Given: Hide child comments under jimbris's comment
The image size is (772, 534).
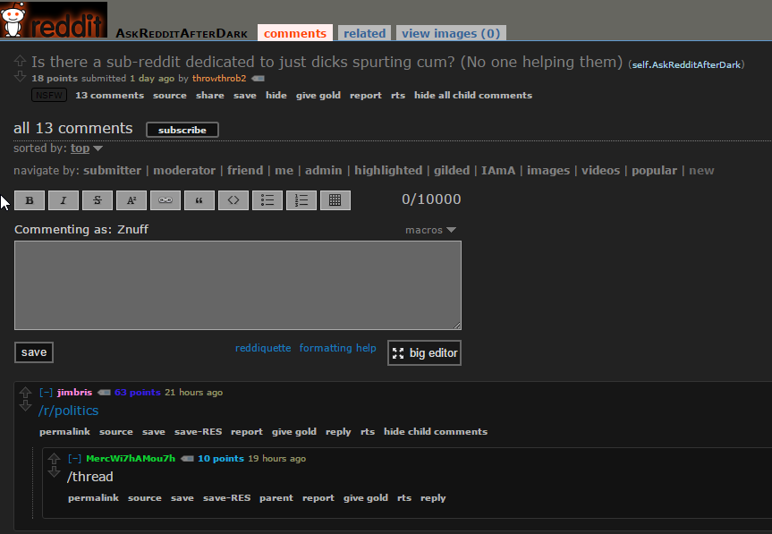Looking at the screenshot, I should point(436,432).
